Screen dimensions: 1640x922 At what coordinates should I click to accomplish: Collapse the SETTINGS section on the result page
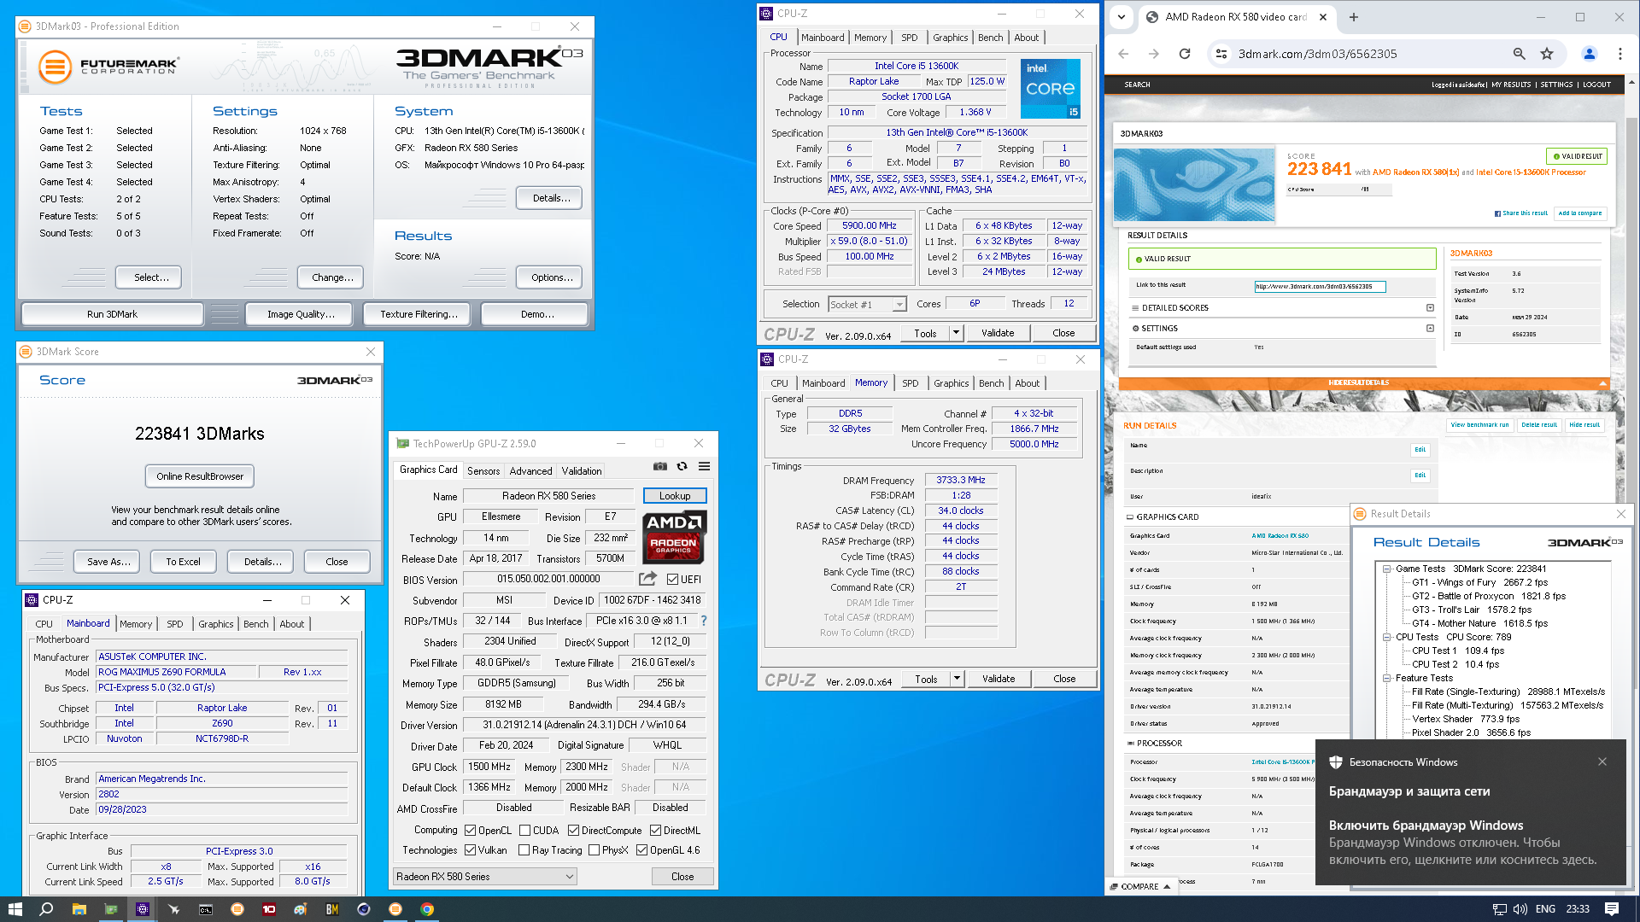1430,329
